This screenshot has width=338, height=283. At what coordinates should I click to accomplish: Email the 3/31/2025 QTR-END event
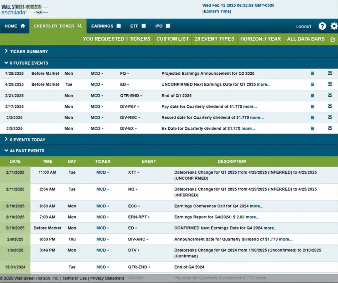click(330, 95)
